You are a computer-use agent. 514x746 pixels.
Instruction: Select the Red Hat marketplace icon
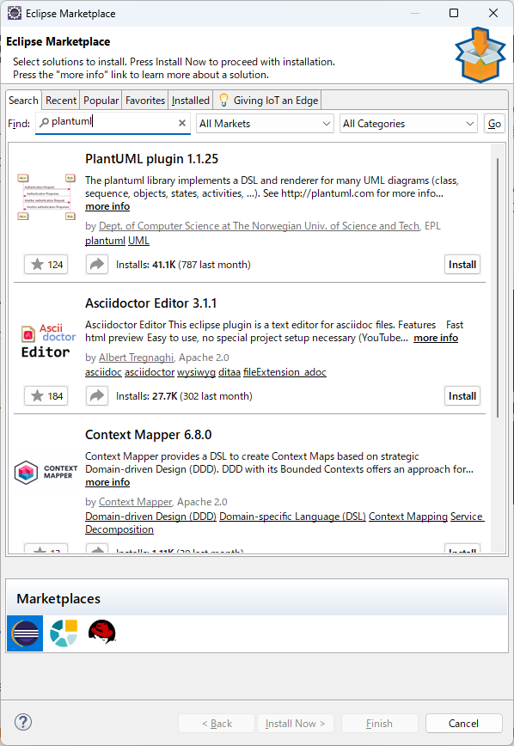pos(102,632)
